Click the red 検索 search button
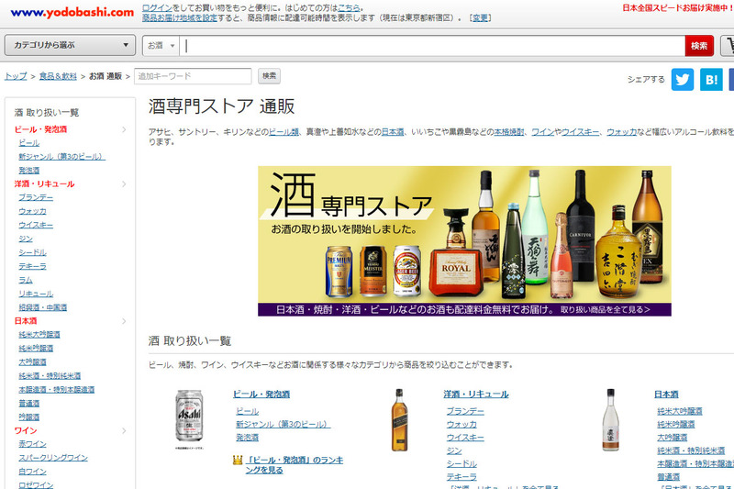 (x=699, y=46)
